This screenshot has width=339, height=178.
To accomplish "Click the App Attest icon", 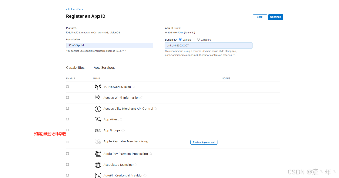I will [98, 119].
